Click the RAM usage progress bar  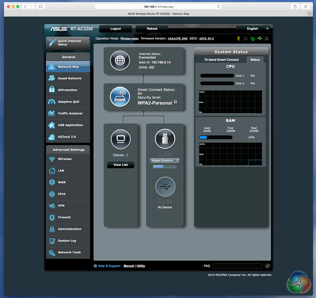tap(215, 137)
